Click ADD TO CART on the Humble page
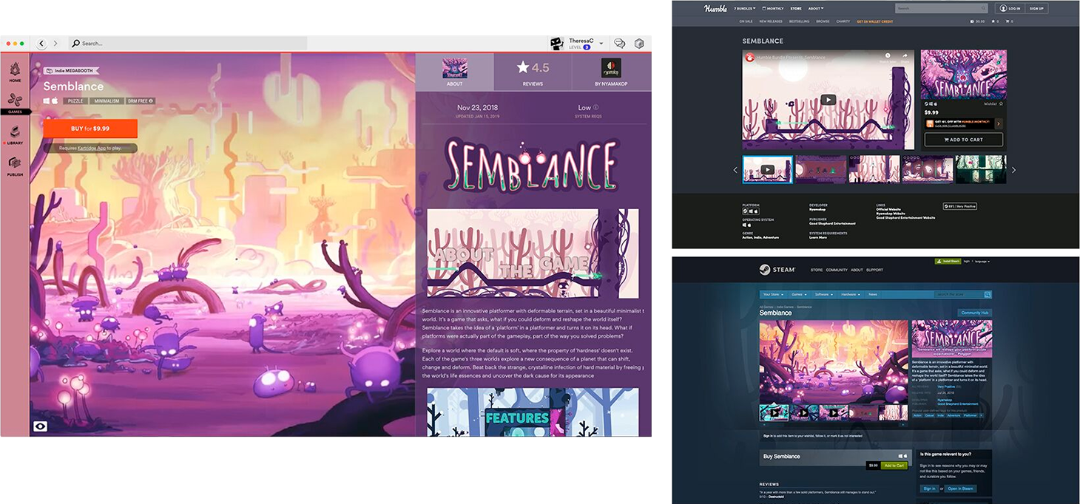The height and width of the screenshot is (504, 1080). click(964, 139)
